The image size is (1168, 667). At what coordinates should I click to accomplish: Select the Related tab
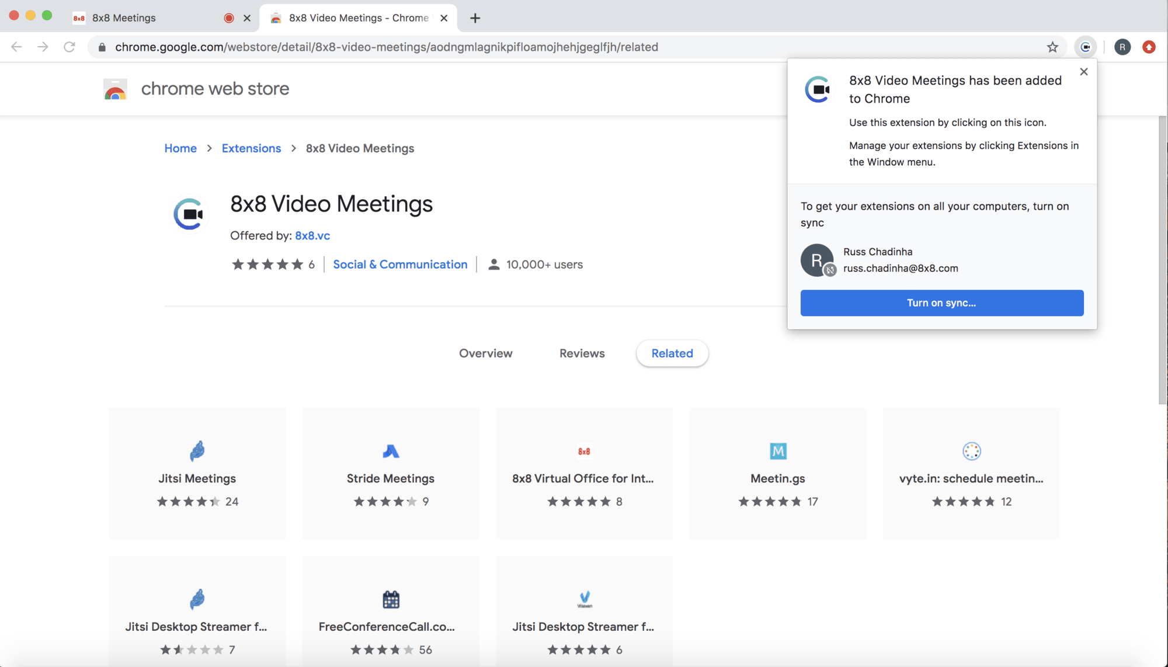point(672,353)
